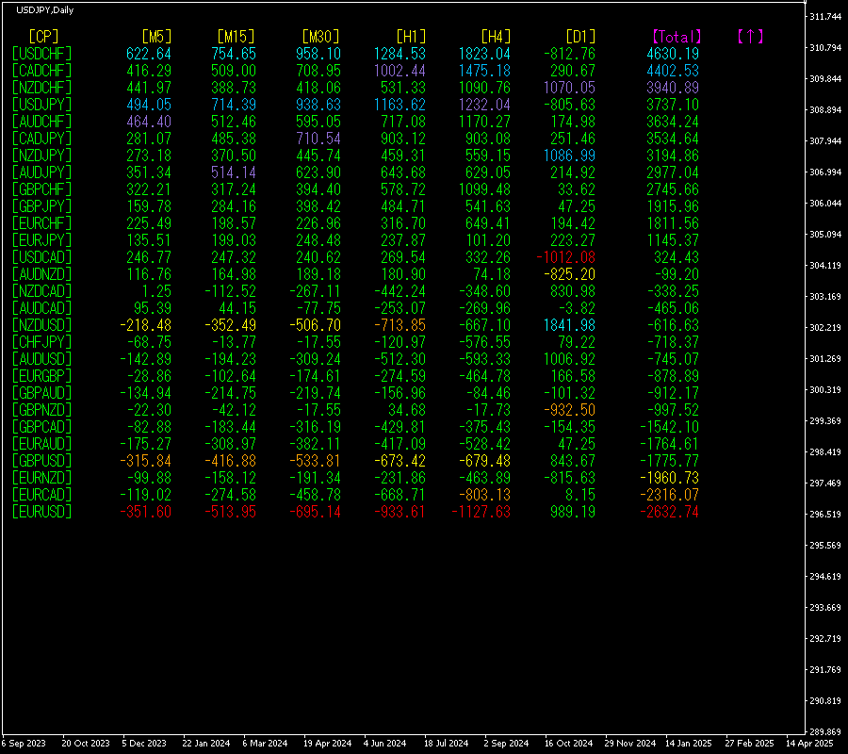Click the [CHFJPY] pair label
The image size is (848, 754).
pyautogui.click(x=42, y=342)
